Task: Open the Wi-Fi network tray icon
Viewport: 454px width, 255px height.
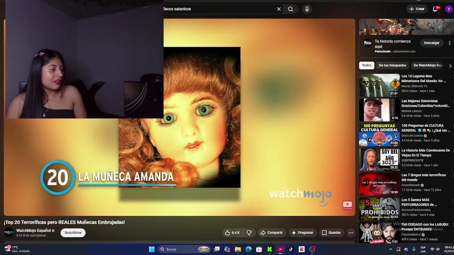Action: tap(432, 249)
